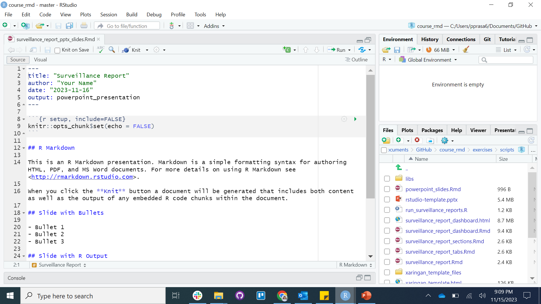541x304 pixels.
Task: Open PowerPoint from the taskbar
Action: 366,296
